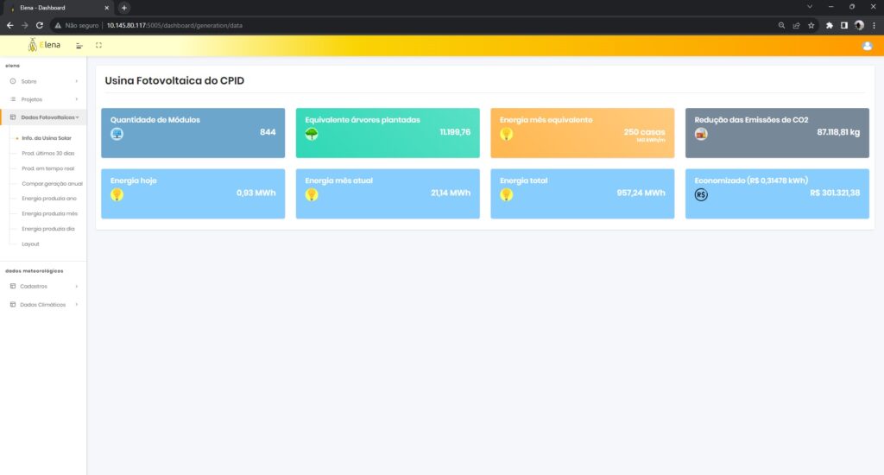Click the CO2 emissions factory icon
The height and width of the screenshot is (475, 884).
pyautogui.click(x=701, y=134)
